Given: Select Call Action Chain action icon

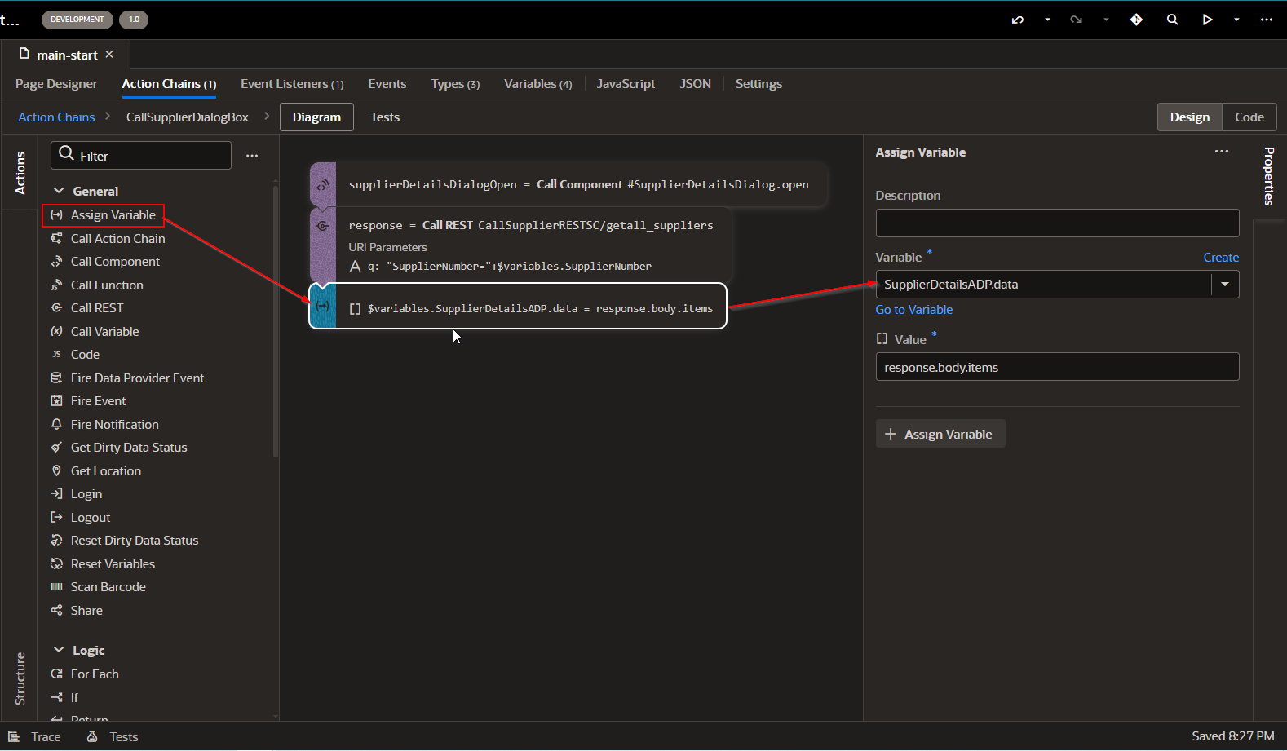Looking at the screenshot, I should 56,238.
